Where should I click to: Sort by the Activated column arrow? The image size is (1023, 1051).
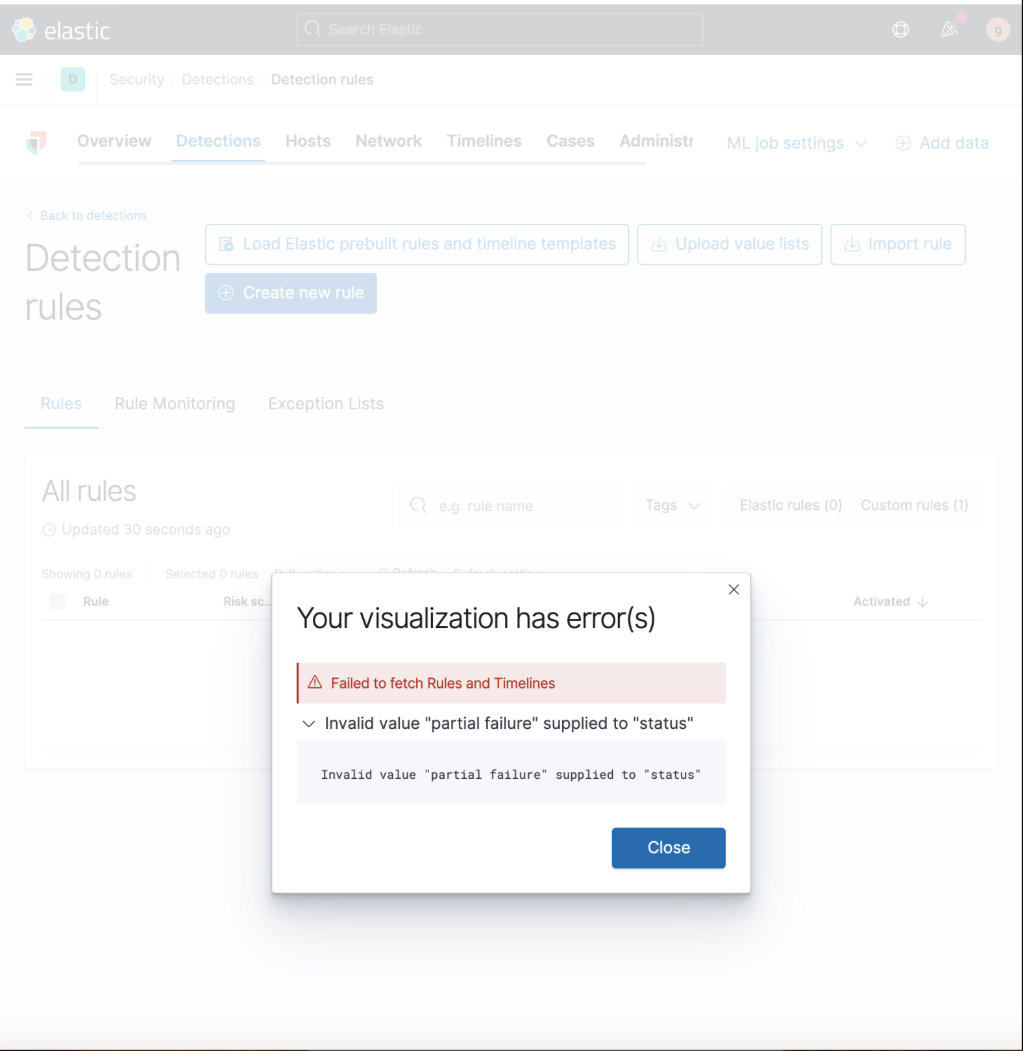click(922, 601)
